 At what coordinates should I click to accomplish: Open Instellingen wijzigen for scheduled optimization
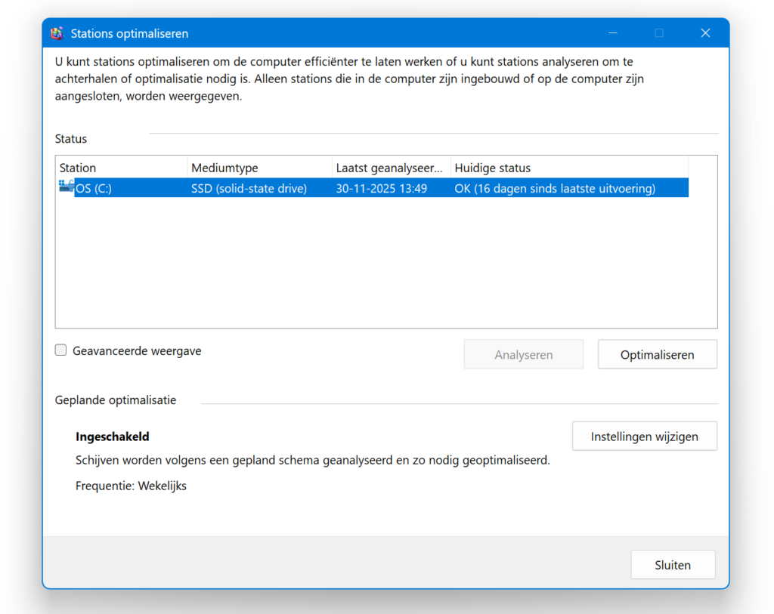coord(644,437)
